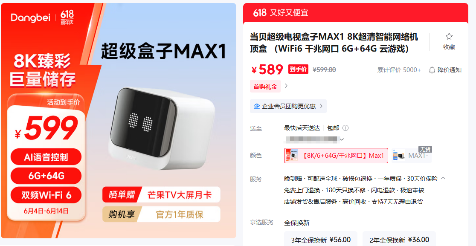Open 企业会员团购更优惠 link
This screenshot has width=476, height=246.
click(288, 106)
